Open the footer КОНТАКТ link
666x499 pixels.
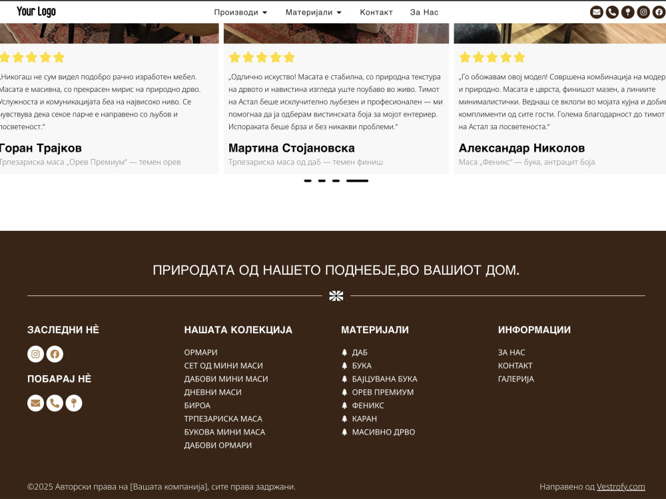coord(515,365)
